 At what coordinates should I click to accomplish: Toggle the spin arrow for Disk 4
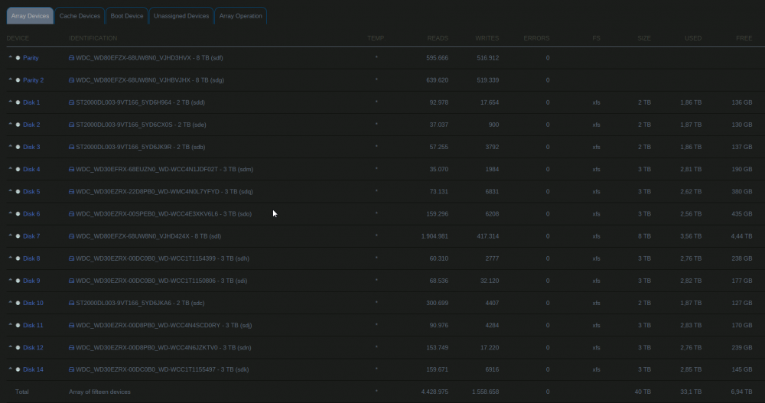click(x=10, y=169)
